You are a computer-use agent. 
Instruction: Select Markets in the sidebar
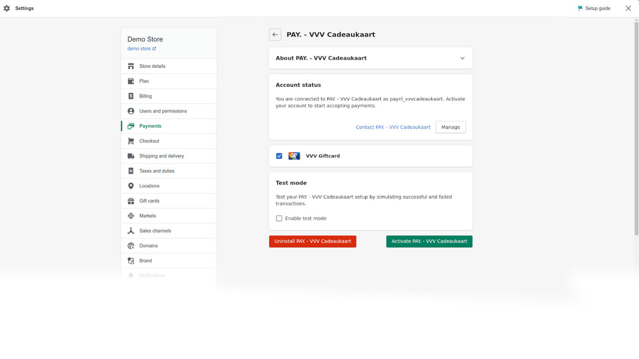coord(169,216)
